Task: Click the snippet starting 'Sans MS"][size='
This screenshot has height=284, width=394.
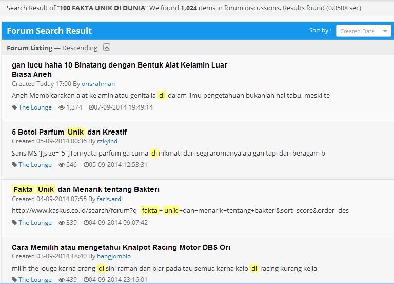Action: (x=168, y=153)
